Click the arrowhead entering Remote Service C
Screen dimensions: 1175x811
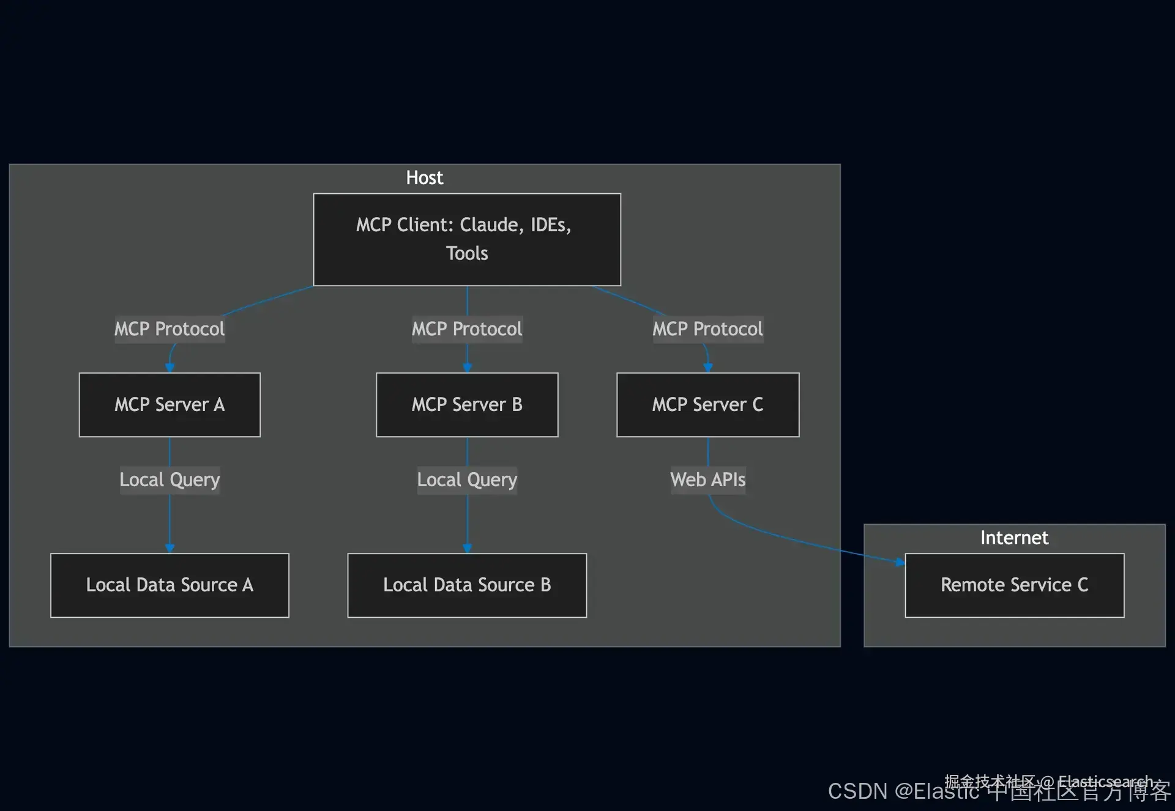tap(900, 561)
